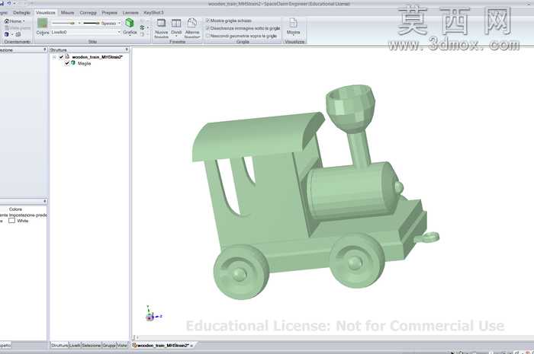Select the Maglia tree item
Screen dimensions: 534x354
pos(84,63)
